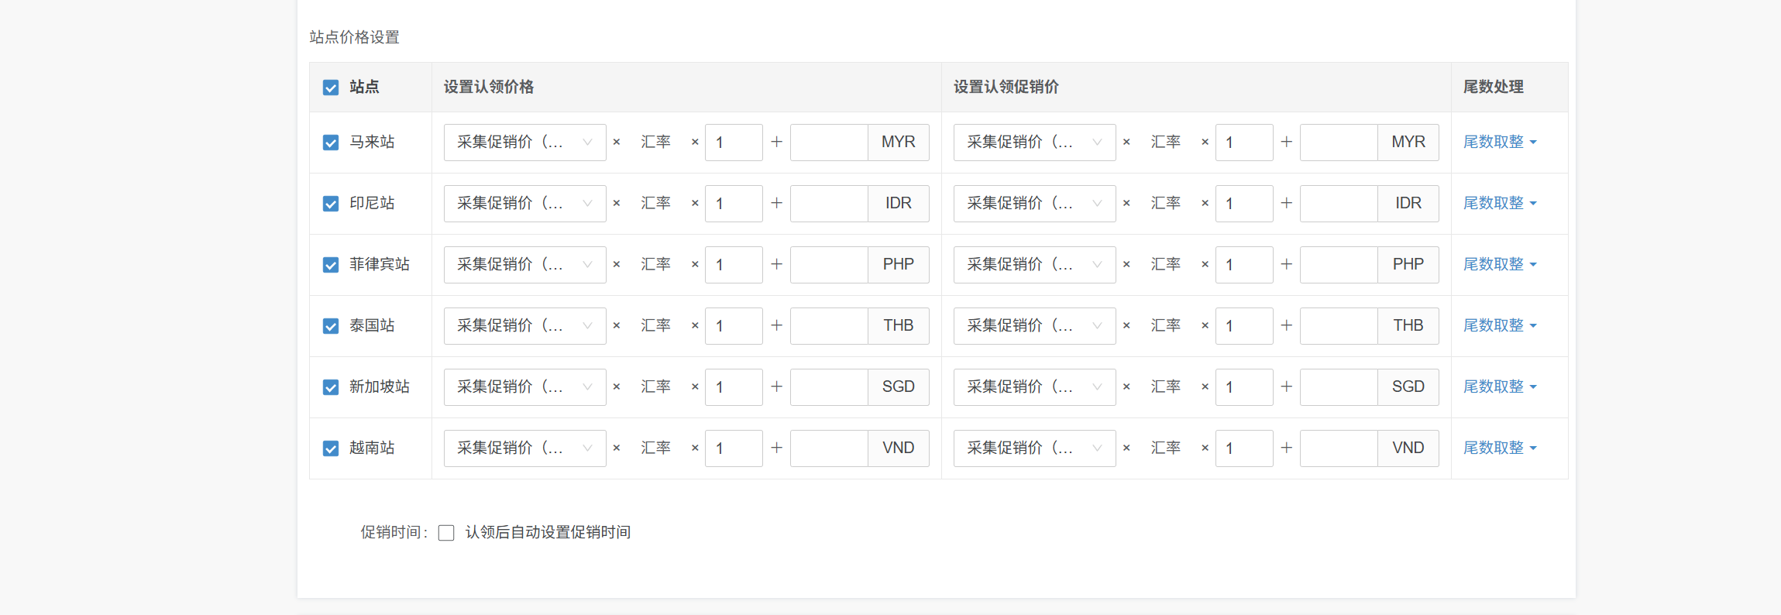Click 越南站 claim price VND addend field
The image size is (1781, 615).
point(829,448)
